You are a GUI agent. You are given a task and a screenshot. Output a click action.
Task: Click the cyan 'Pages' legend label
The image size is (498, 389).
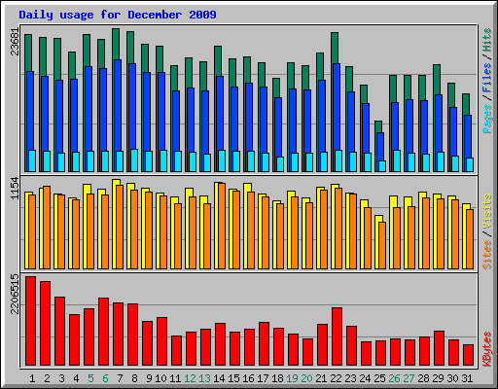point(487,119)
